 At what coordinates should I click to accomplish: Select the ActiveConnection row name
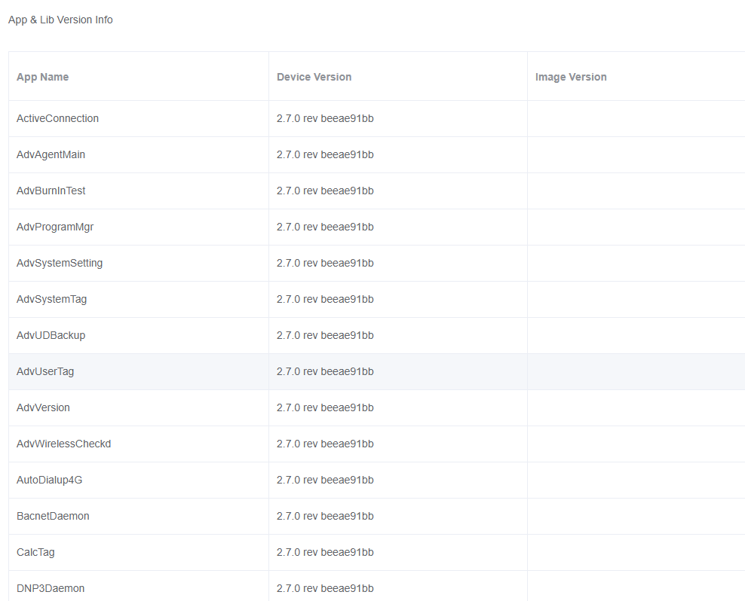coord(57,118)
